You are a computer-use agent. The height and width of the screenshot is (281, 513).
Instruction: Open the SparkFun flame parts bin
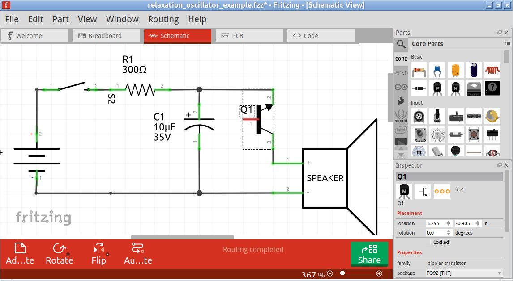(401, 101)
